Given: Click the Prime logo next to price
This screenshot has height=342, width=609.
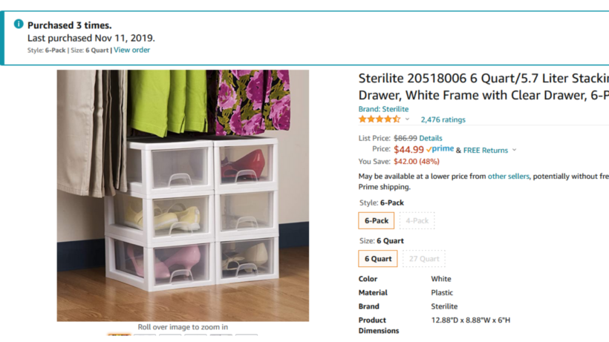Looking at the screenshot, I should click(440, 149).
